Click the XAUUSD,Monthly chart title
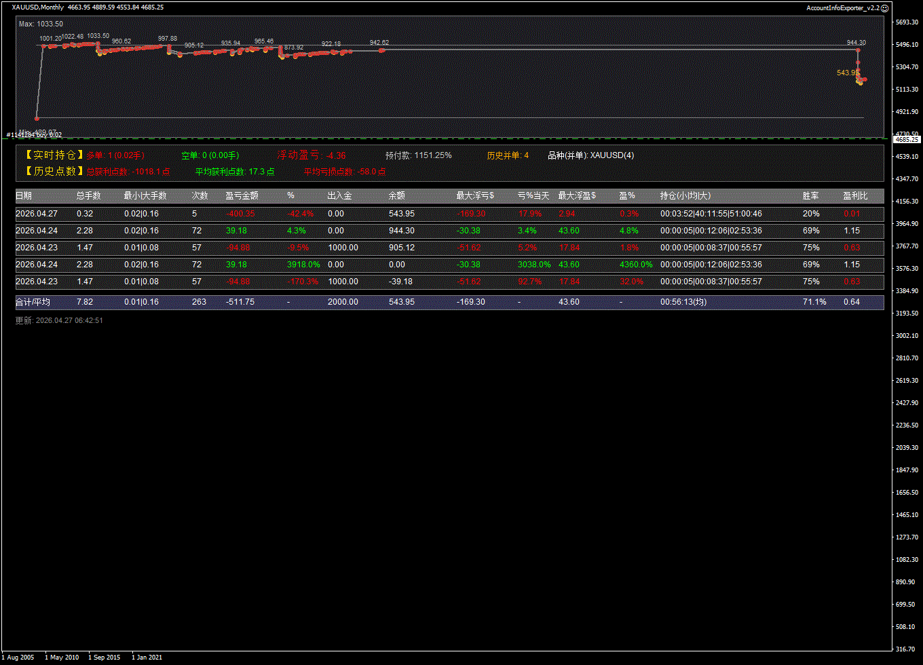This screenshot has width=923, height=665. (38, 7)
